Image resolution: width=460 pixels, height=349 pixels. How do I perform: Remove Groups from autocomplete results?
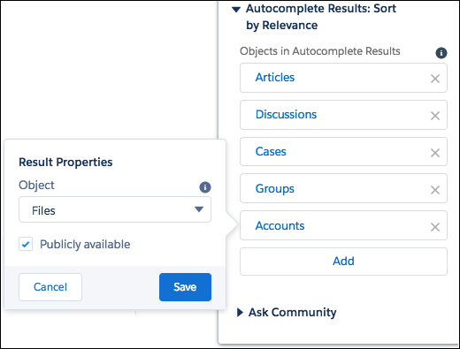pyautogui.click(x=435, y=190)
